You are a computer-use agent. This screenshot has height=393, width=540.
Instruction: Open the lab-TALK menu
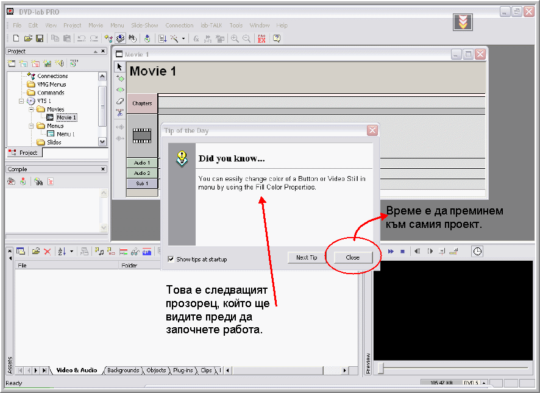[x=211, y=25]
